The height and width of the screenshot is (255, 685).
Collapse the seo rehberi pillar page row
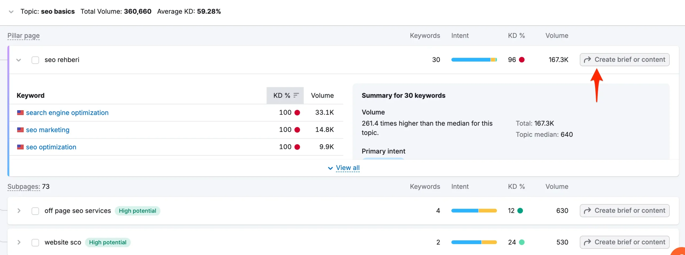coord(18,60)
